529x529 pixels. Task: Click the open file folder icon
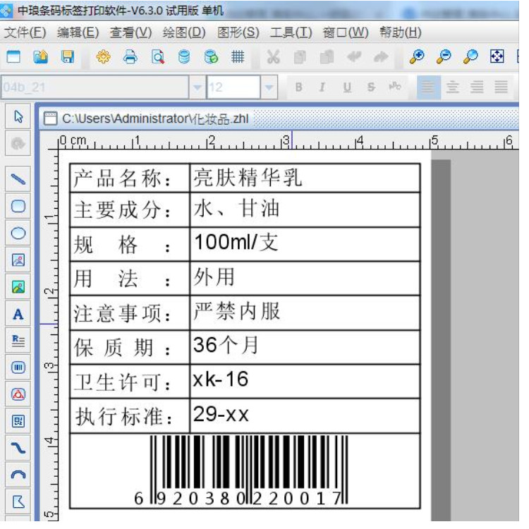pyautogui.click(x=40, y=56)
